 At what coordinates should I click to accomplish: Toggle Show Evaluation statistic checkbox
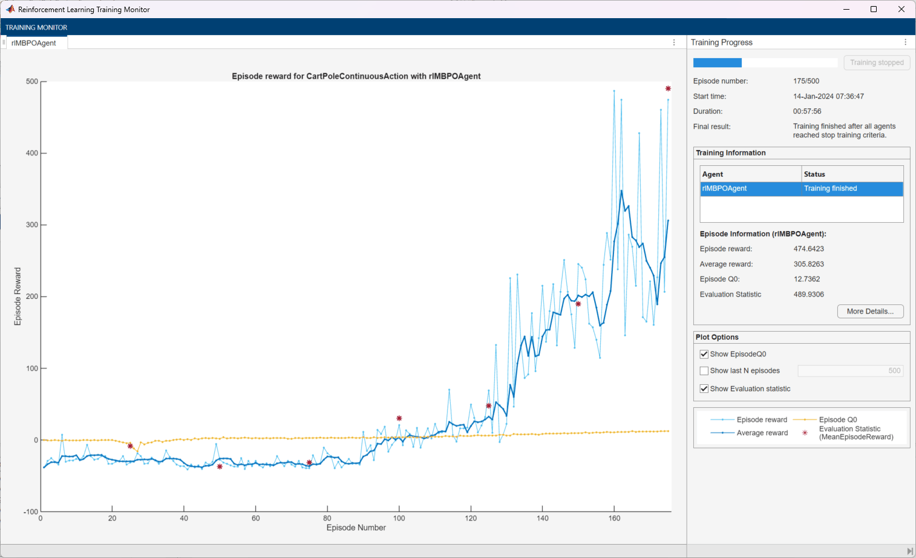[x=704, y=389]
